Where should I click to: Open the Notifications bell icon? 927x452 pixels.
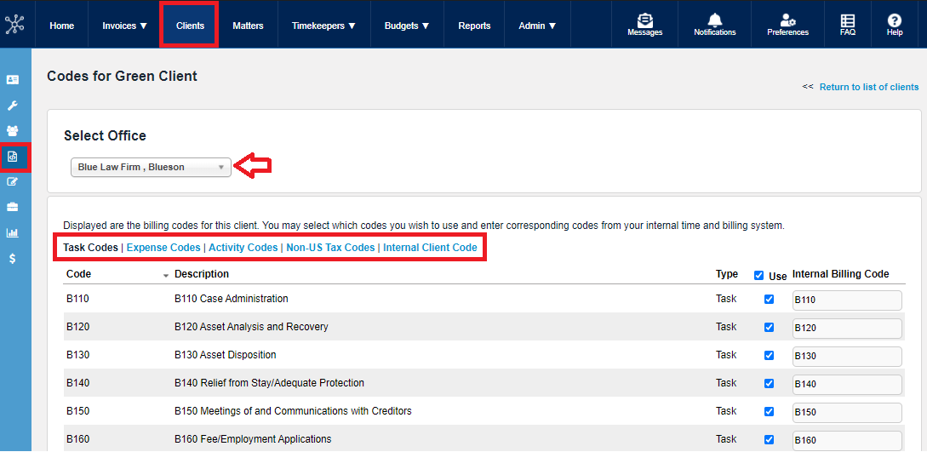715,20
